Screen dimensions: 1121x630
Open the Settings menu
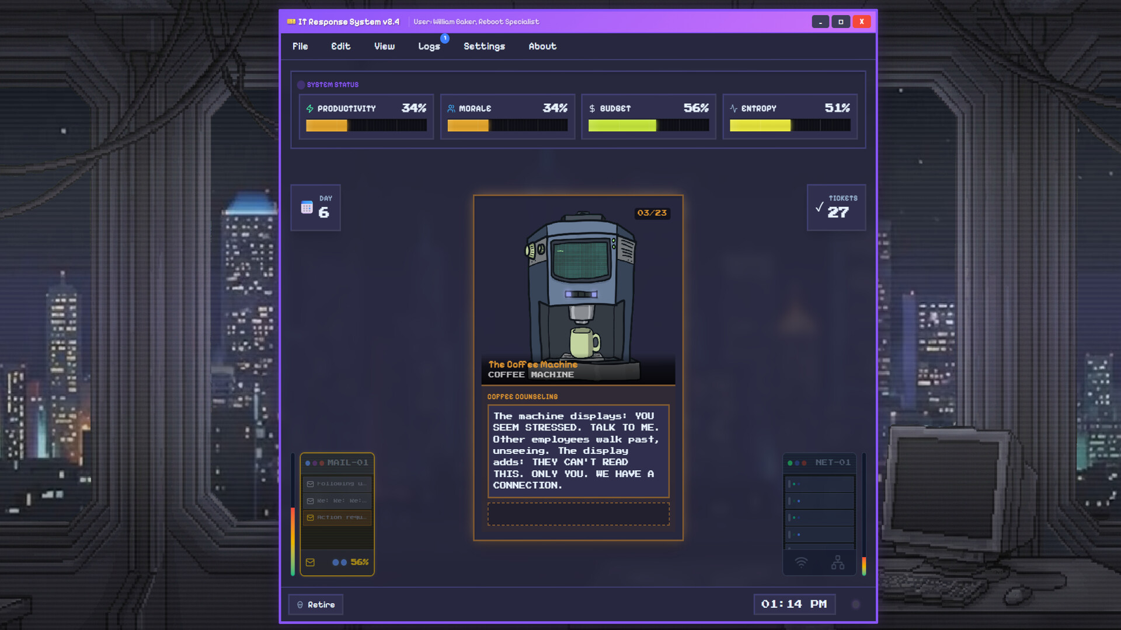click(484, 46)
